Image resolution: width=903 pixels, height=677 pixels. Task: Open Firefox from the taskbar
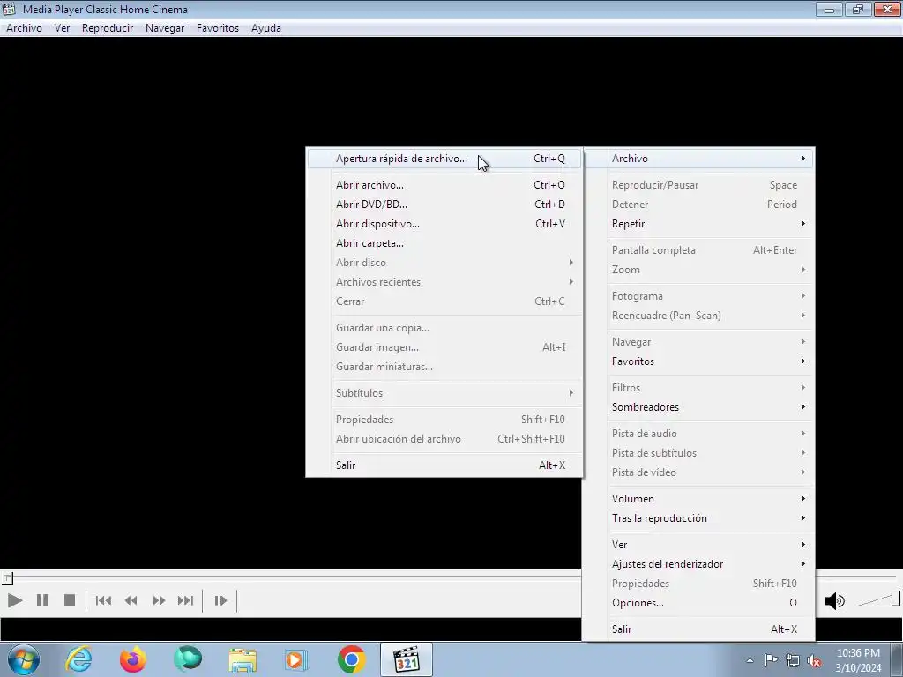(132, 659)
